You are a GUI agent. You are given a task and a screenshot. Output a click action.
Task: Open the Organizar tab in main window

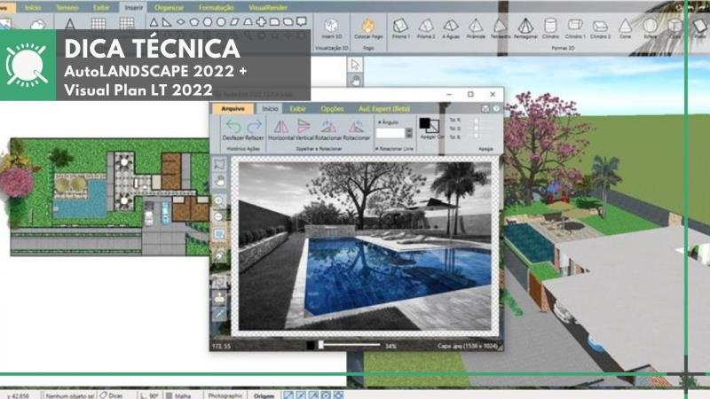[169, 8]
